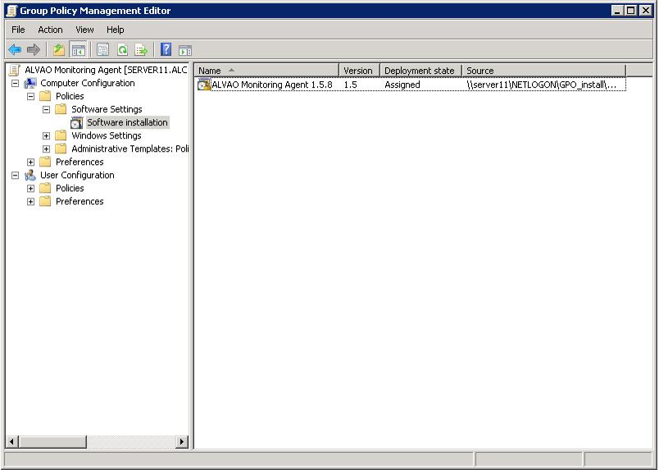Open the Action menu
The image size is (659, 470).
click(x=50, y=30)
